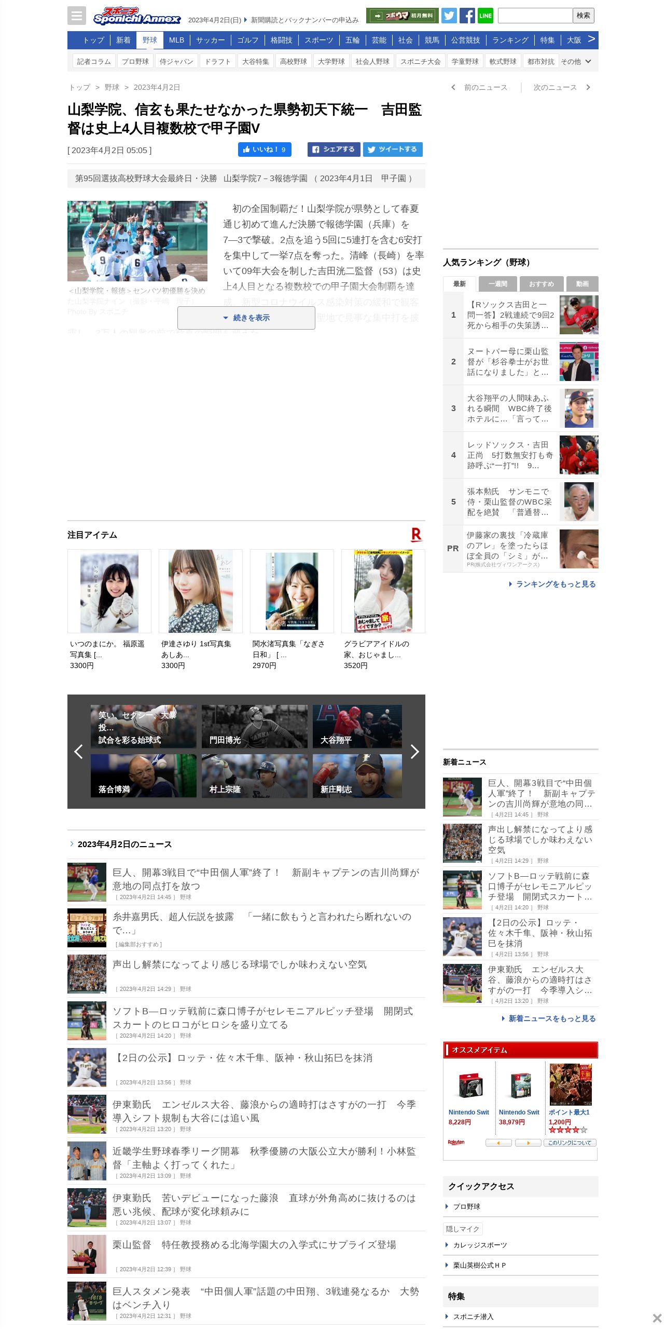The height and width of the screenshot is (1333, 666).
Task: Click 野球 breadcrumb link
Action: (x=112, y=87)
